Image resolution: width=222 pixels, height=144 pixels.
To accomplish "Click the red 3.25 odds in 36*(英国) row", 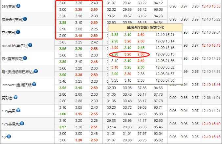I will click(x=78, y=9).
